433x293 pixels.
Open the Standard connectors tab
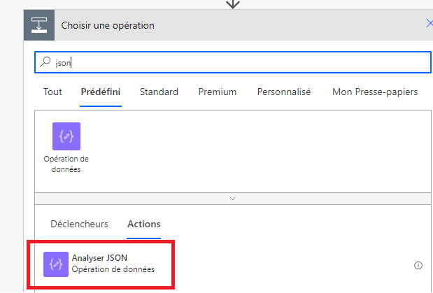(159, 92)
